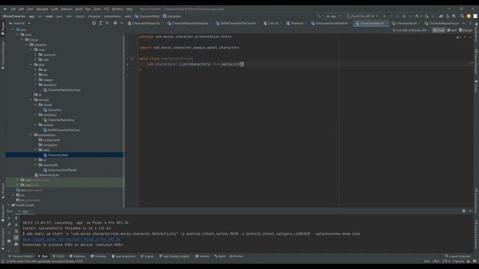Open the Pixel 6 Pro device dropdown
Viewport: 479px width, 269px height.
362,16
